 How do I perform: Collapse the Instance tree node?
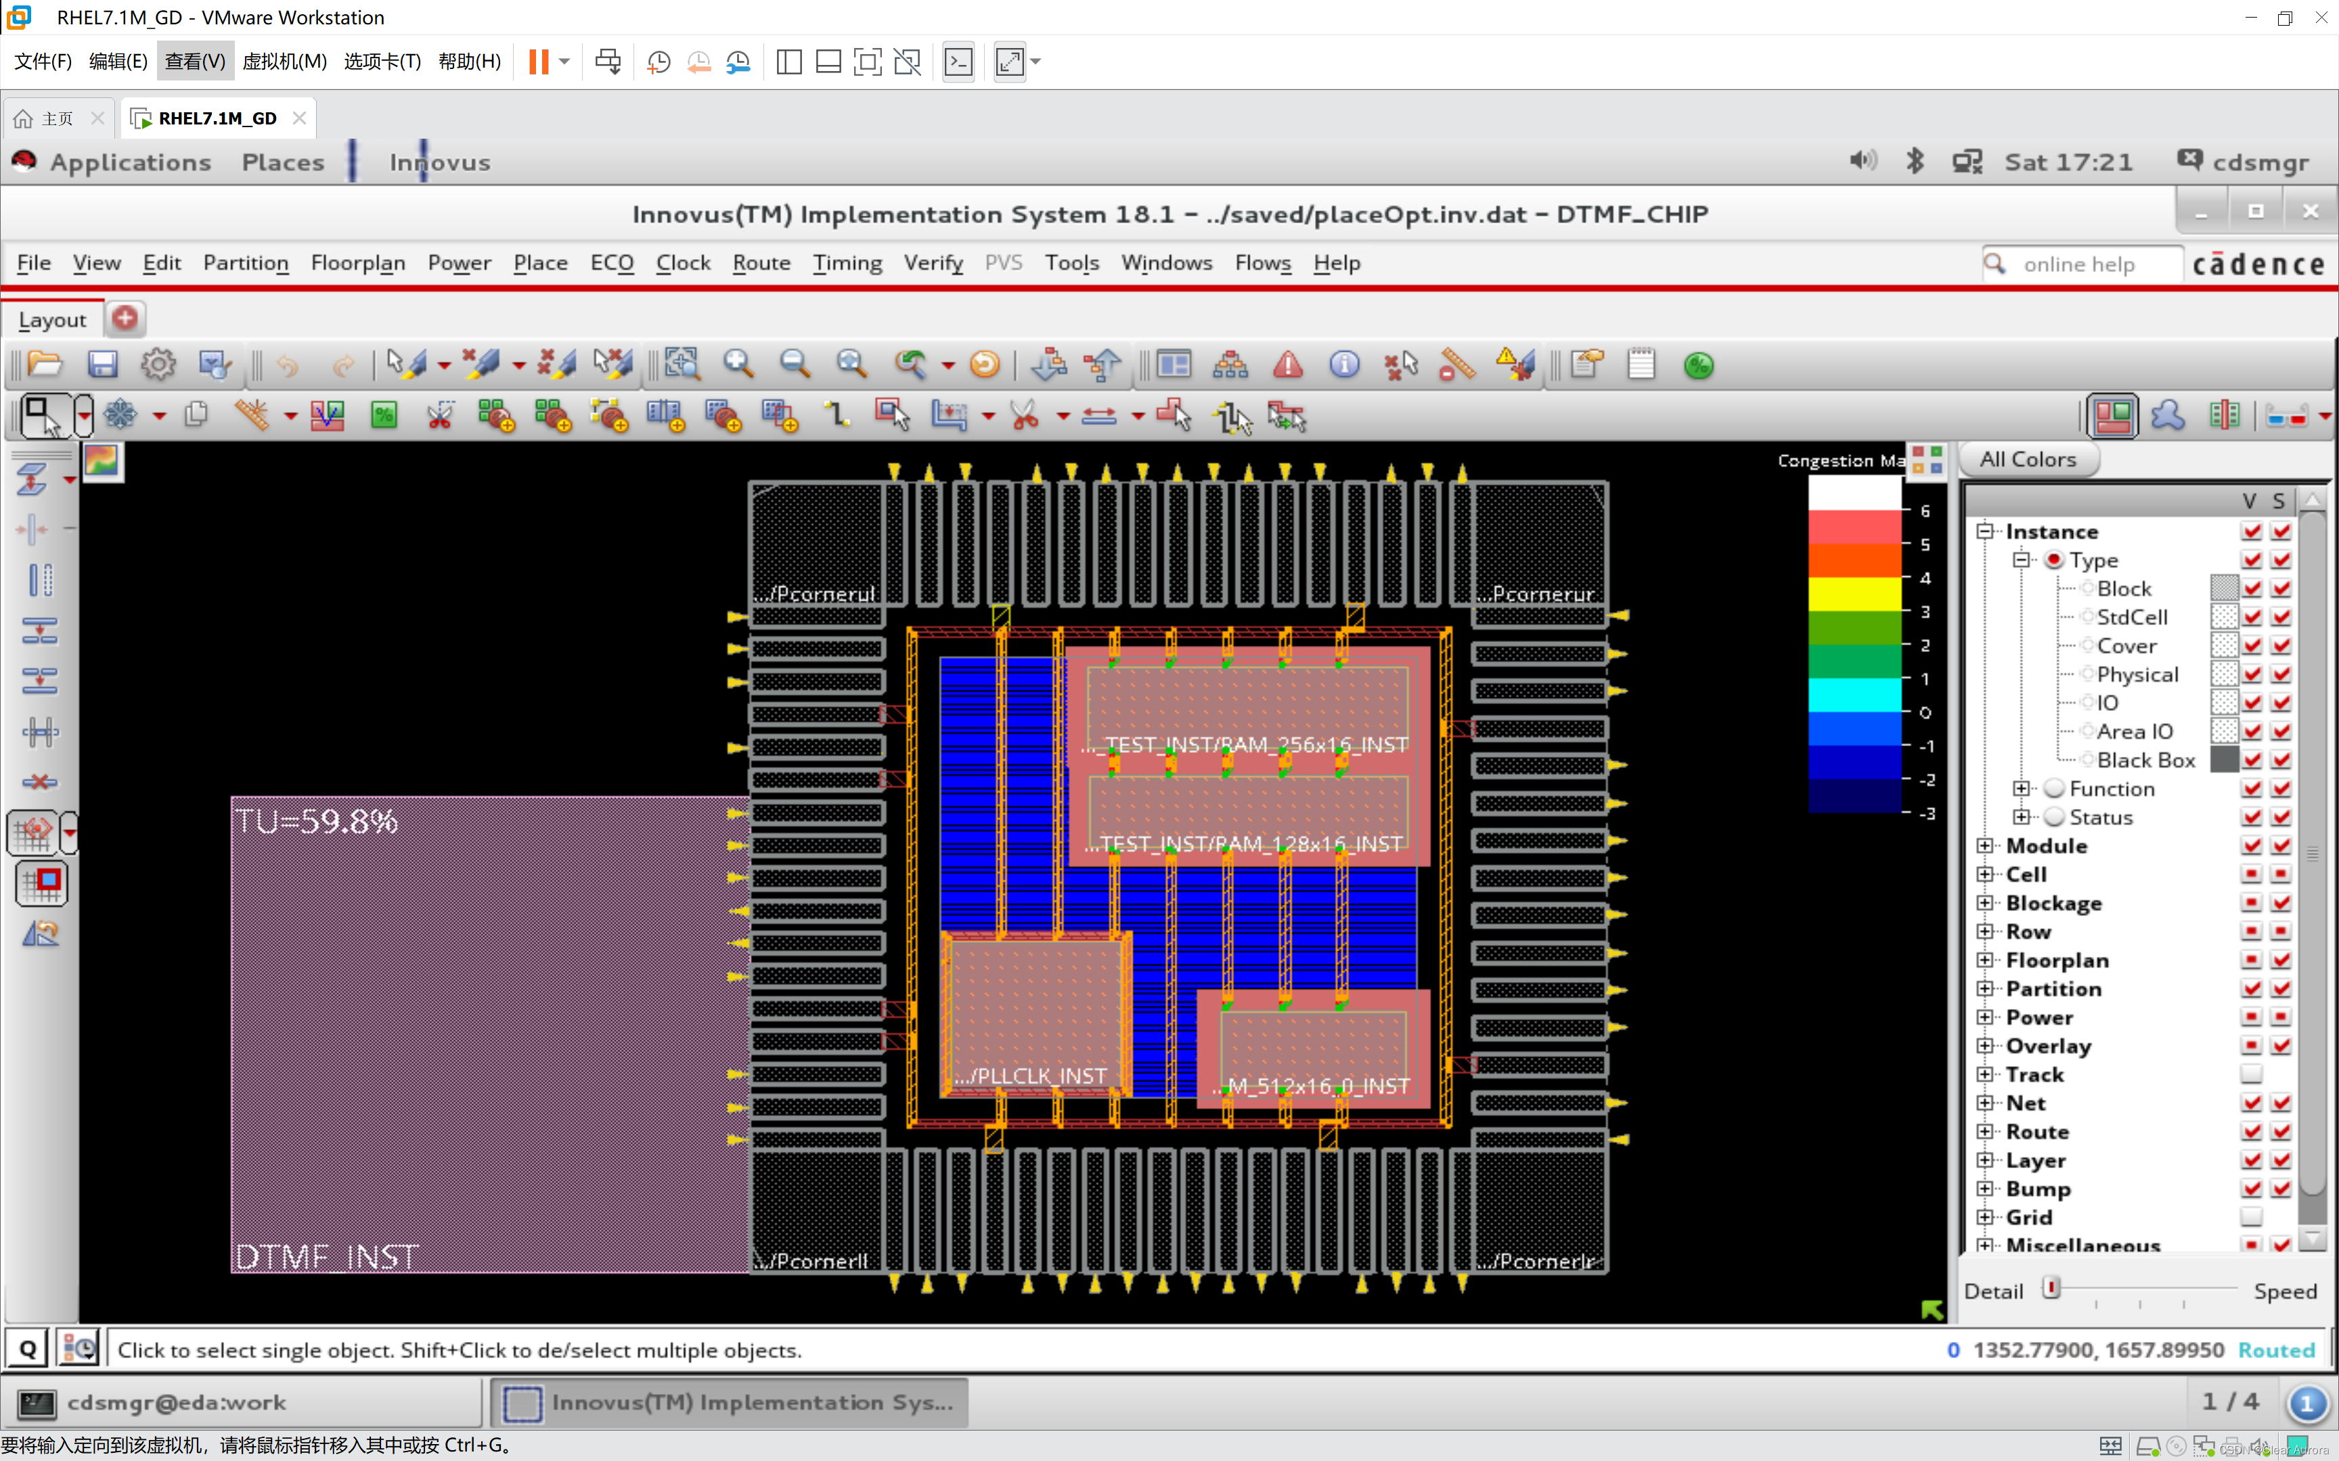pyautogui.click(x=1985, y=532)
